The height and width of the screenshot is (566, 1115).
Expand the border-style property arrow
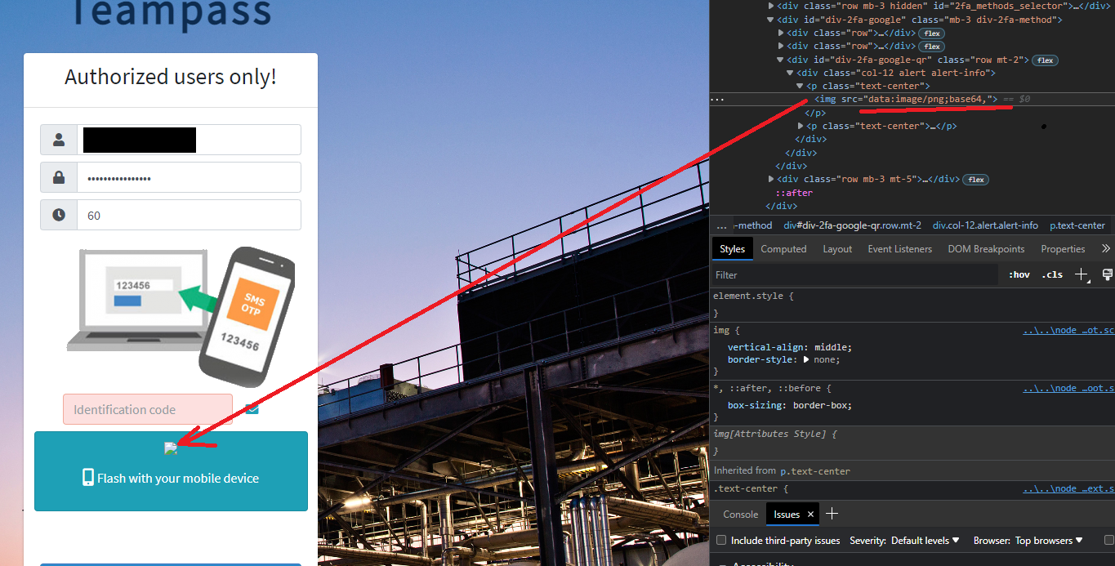pos(805,359)
